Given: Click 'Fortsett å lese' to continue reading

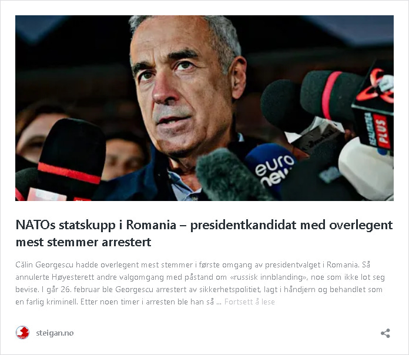Looking at the screenshot, I should [x=249, y=302].
